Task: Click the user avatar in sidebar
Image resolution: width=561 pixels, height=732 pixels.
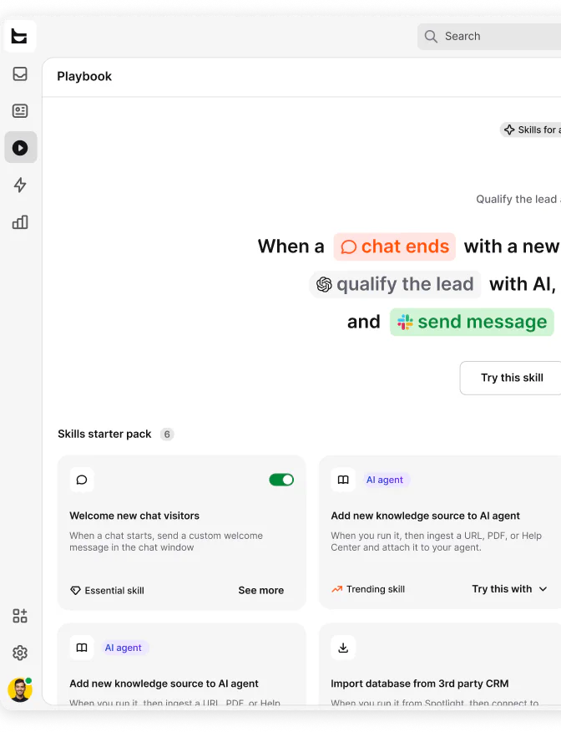Action: (x=20, y=690)
